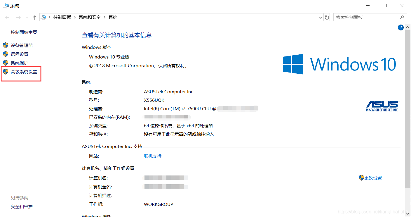Expand chevron after 控制面板 breadcrumb
The image size is (411, 217).
[x=75, y=17]
